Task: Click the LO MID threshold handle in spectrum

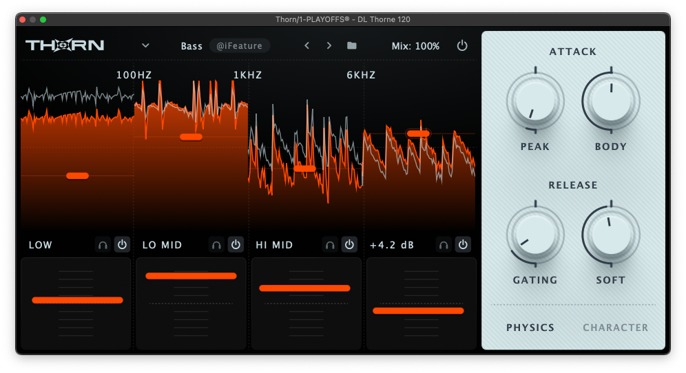Action: click(191, 137)
